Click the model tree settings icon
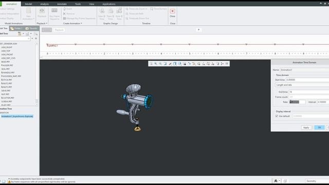The width and height of the screenshot is (329, 185). (20, 33)
